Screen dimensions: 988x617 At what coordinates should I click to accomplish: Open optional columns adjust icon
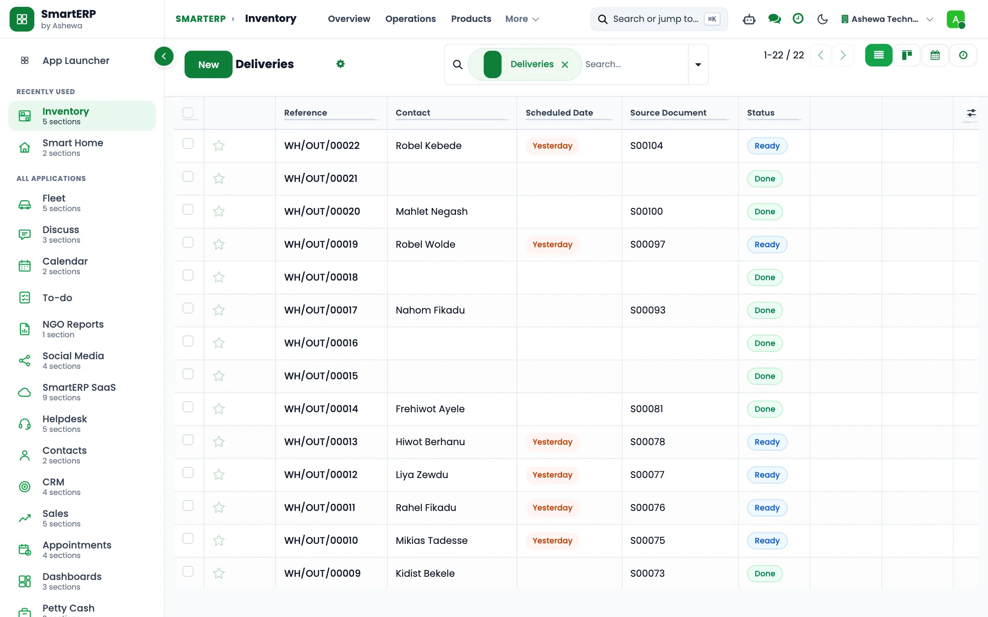pyautogui.click(x=971, y=113)
